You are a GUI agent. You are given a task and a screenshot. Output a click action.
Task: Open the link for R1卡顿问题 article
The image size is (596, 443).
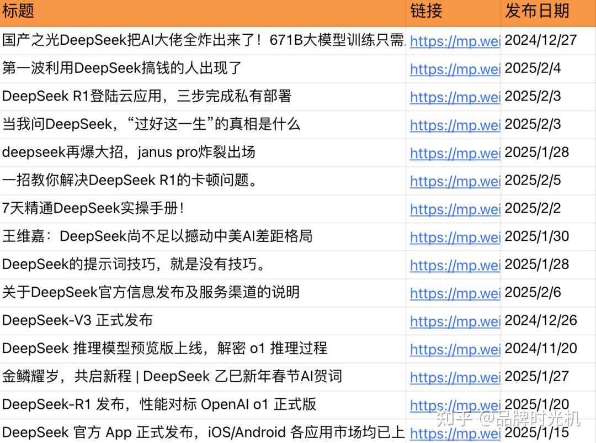[454, 181]
